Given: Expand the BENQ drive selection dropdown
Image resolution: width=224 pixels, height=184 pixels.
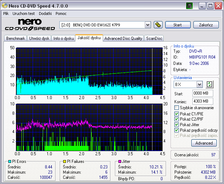Looking at the screenshot, I should point(148,25).
